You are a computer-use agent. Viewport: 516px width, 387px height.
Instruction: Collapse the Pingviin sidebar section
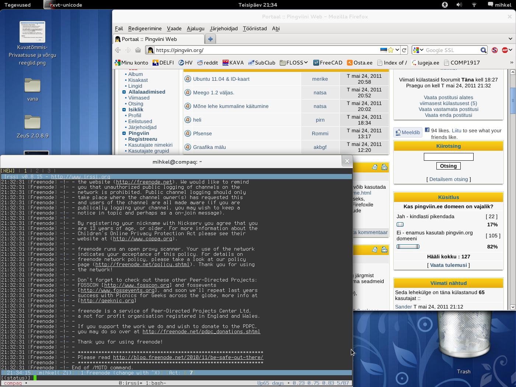[x=124, y=133]
